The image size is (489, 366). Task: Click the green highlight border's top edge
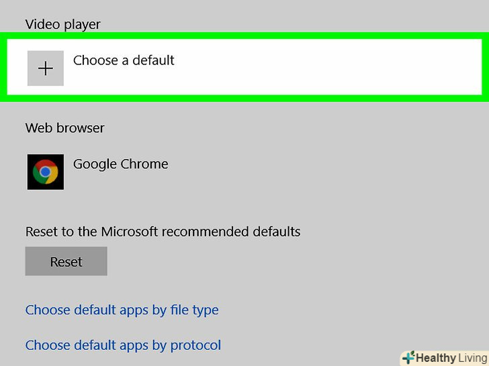(x=244, y=35)
